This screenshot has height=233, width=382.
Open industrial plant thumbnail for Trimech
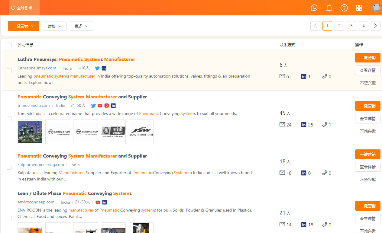coord(30,132)
